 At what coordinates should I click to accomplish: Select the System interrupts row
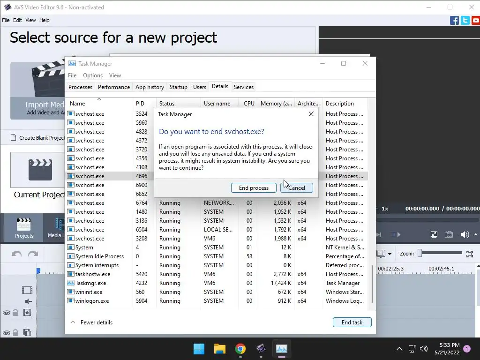(217, 265)
